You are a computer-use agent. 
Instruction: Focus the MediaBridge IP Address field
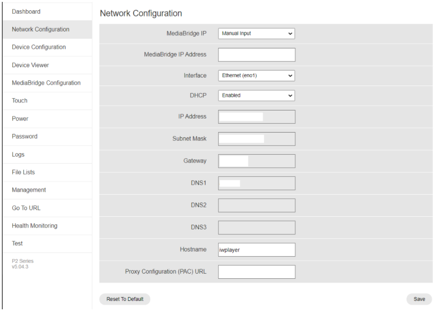point(256,55)
